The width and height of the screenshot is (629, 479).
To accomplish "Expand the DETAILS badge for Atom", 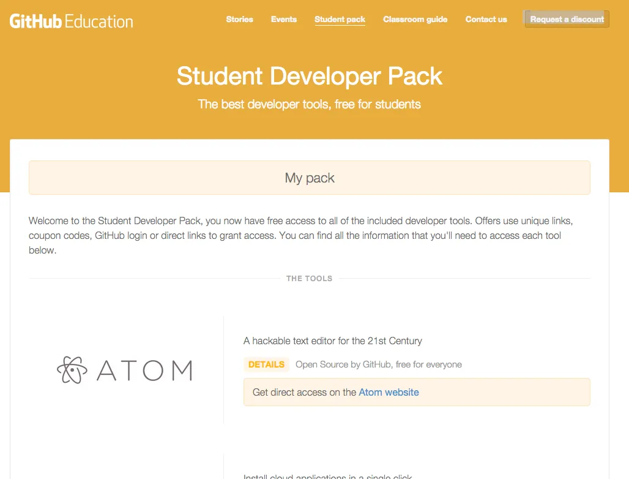I will point(266,364).
